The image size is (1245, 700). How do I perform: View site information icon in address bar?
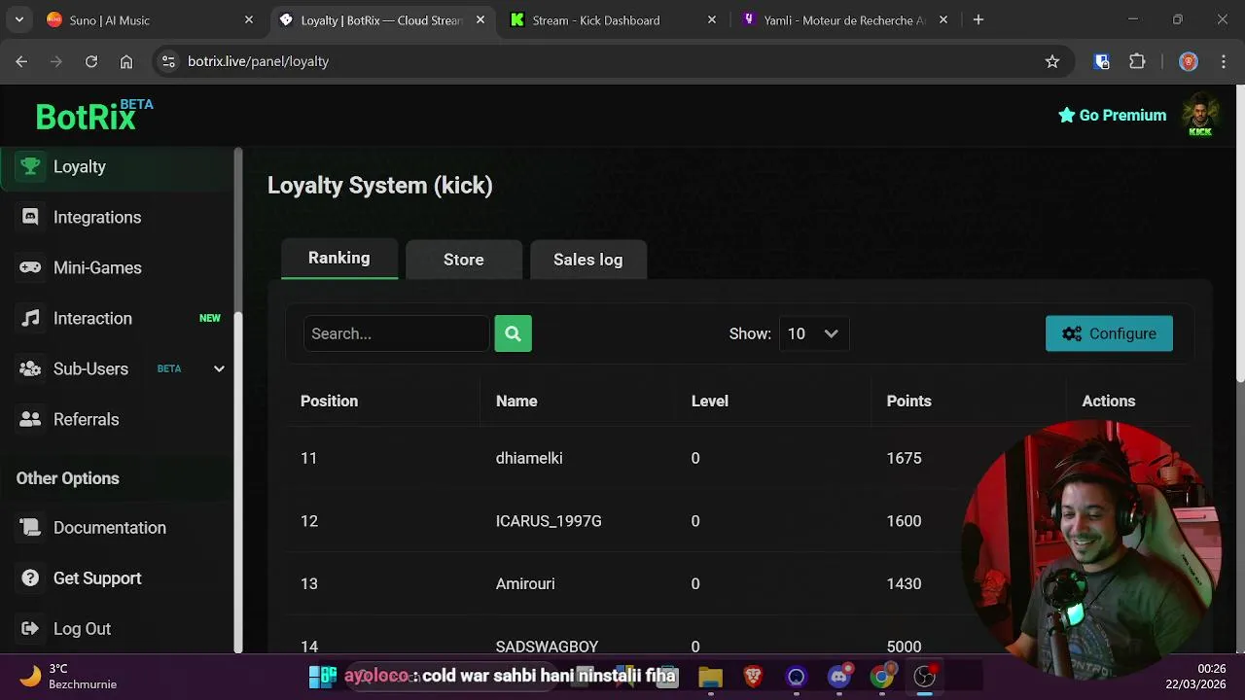tap(168, 61)
